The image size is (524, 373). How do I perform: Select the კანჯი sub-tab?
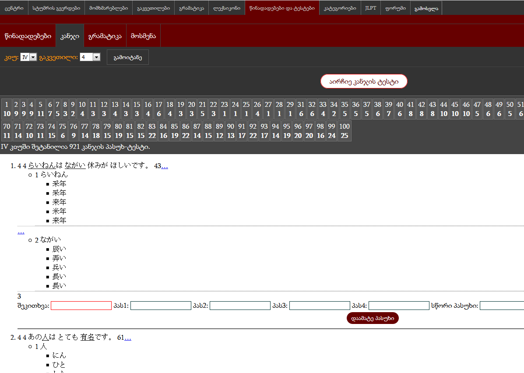pos(70,36)
